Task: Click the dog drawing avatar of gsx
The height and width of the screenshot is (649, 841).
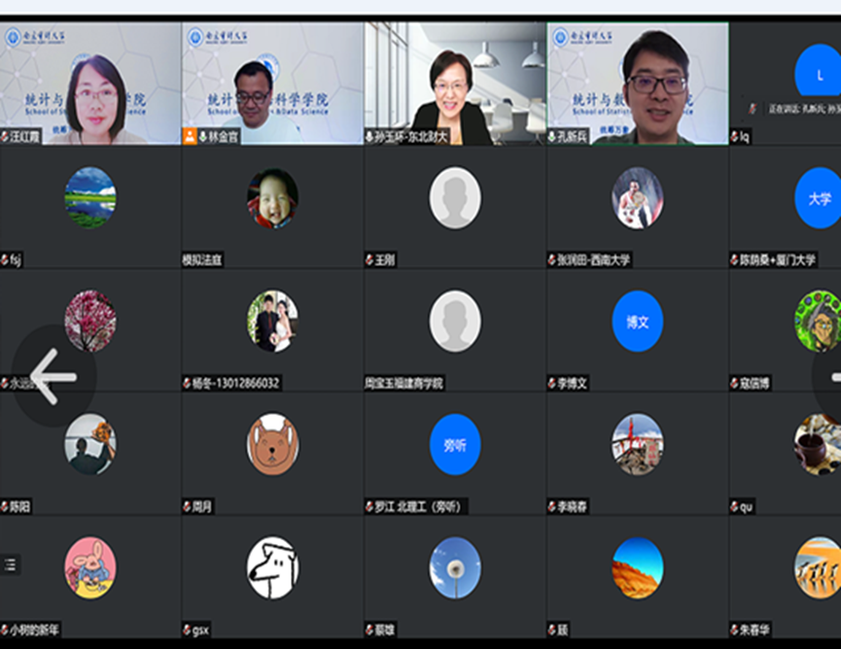Action: coord(272,567)
